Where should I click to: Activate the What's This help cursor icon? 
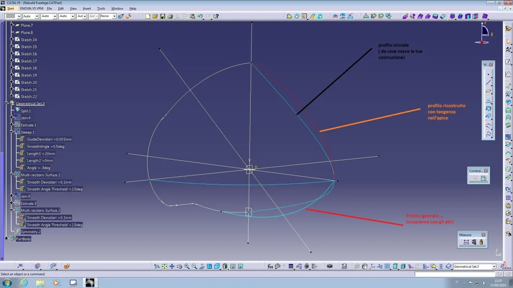point(216,16)
